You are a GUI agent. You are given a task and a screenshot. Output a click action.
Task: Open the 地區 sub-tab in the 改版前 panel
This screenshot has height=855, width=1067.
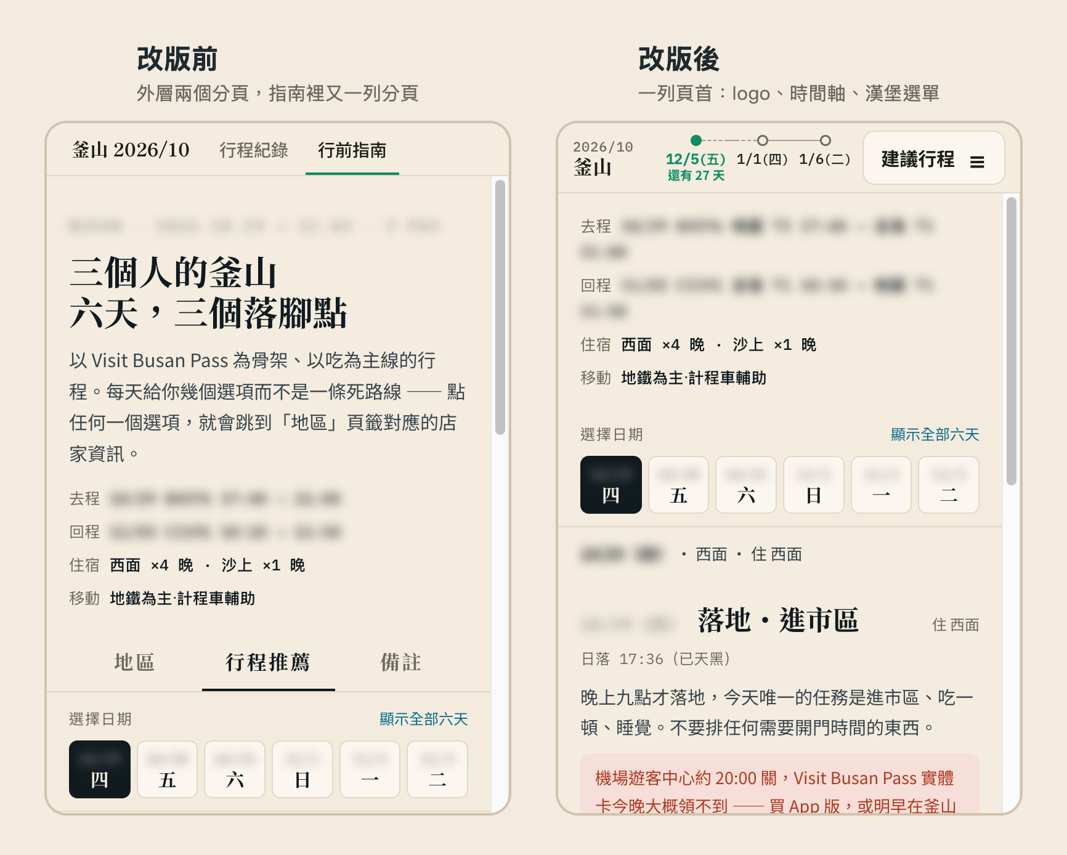(134, 663)
